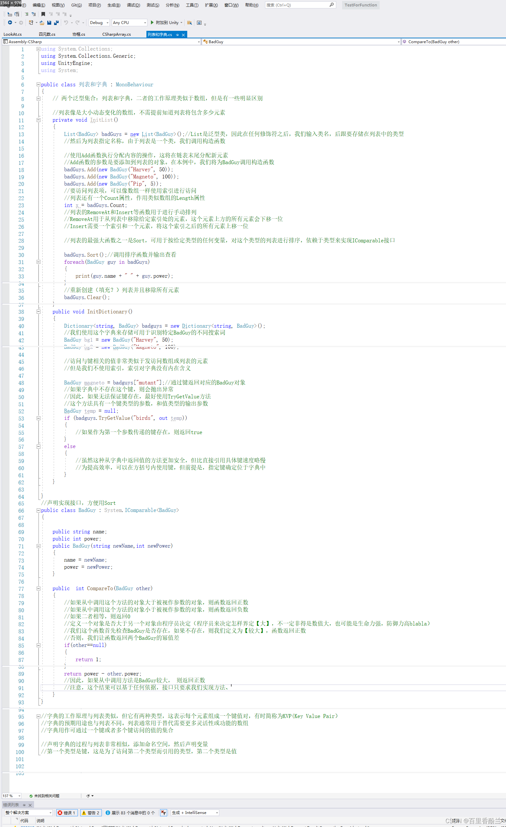The height and width of the screenshot is (827, 506).
Task: Click the TestForFunction solution name
Action: [361, 5]
